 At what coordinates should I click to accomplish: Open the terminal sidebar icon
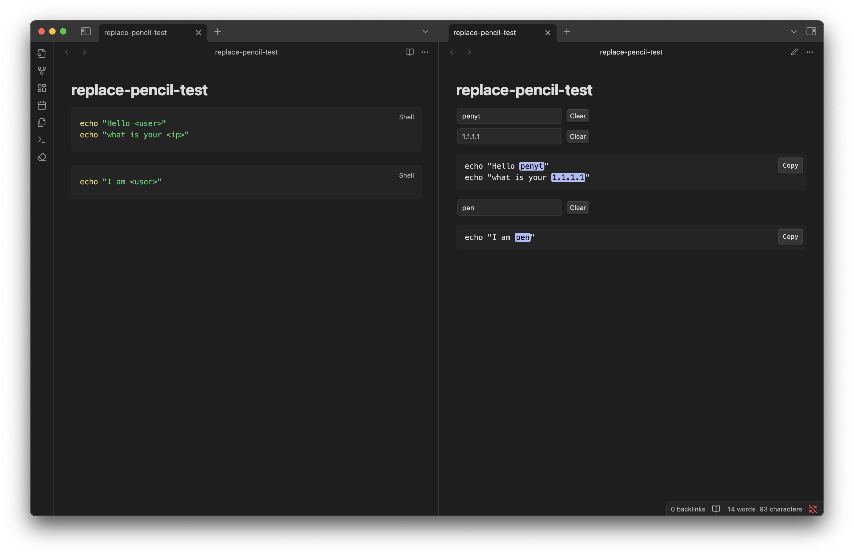pyautogui.click(x=42, y=140)
